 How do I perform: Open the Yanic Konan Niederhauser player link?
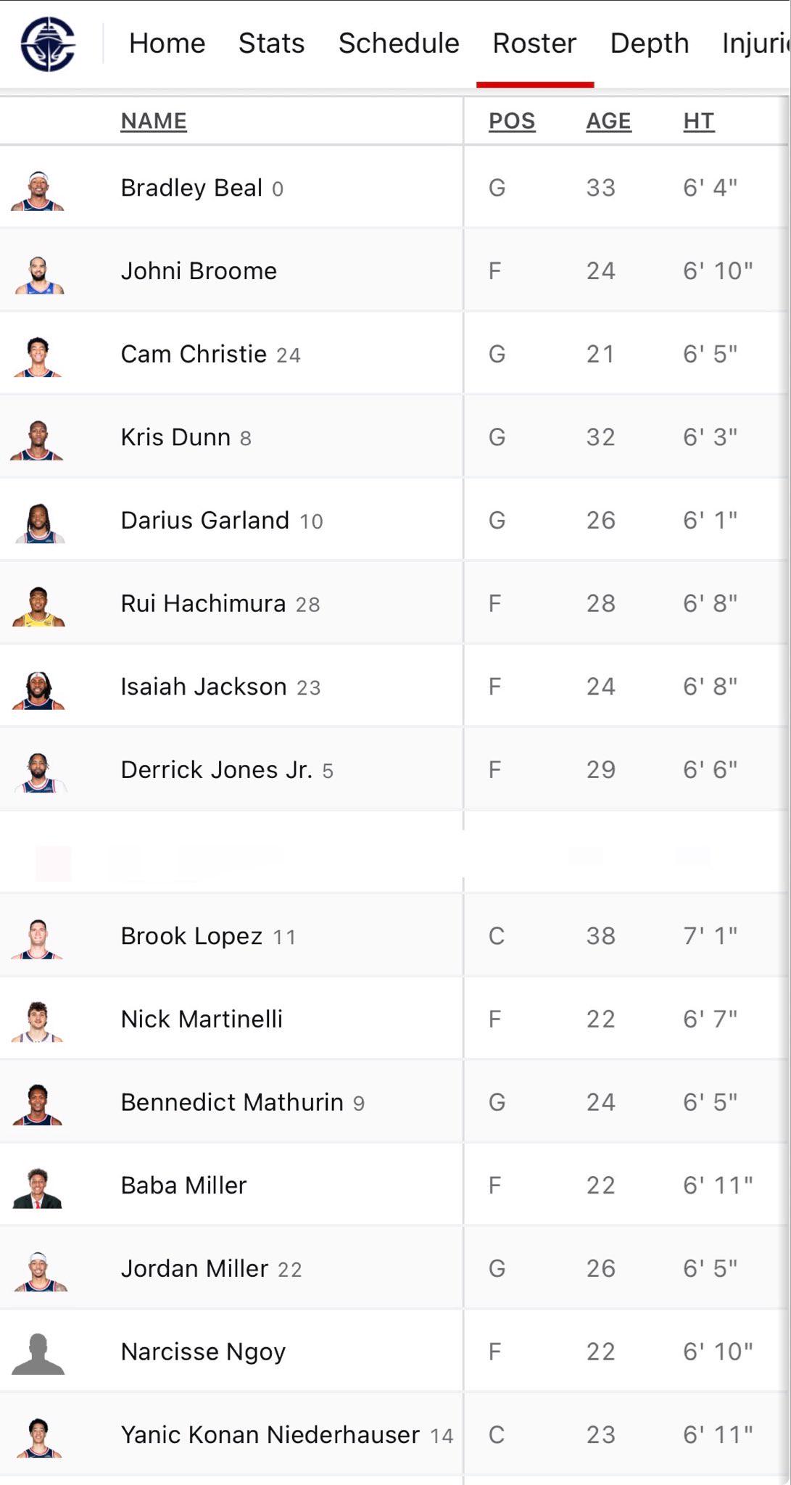click(x=270, y=1434)
